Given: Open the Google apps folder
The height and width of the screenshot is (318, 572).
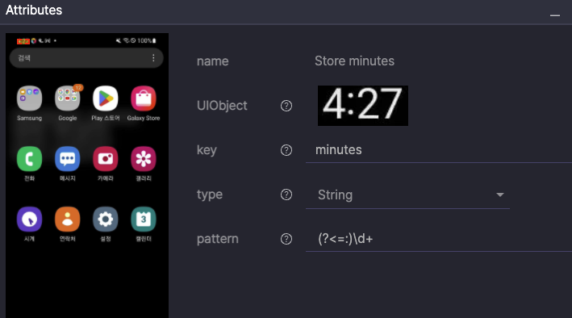Looking at the screenshot, I should [x=68, y=98].
